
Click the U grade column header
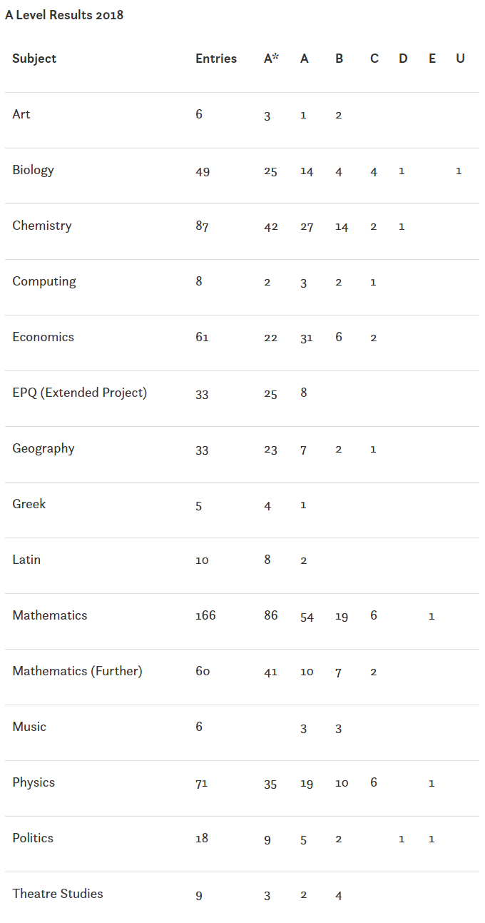click(x=460, y=59)
